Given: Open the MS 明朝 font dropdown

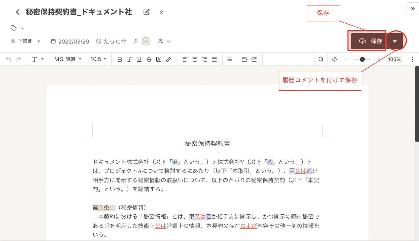Looking at the screenshot, I should [x=68, y=59].
